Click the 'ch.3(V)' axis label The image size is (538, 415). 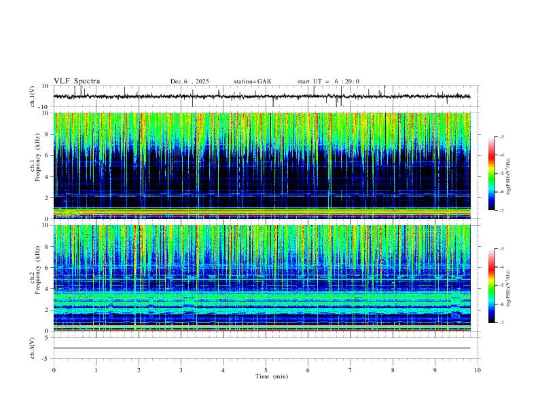(x=33, y=348)
